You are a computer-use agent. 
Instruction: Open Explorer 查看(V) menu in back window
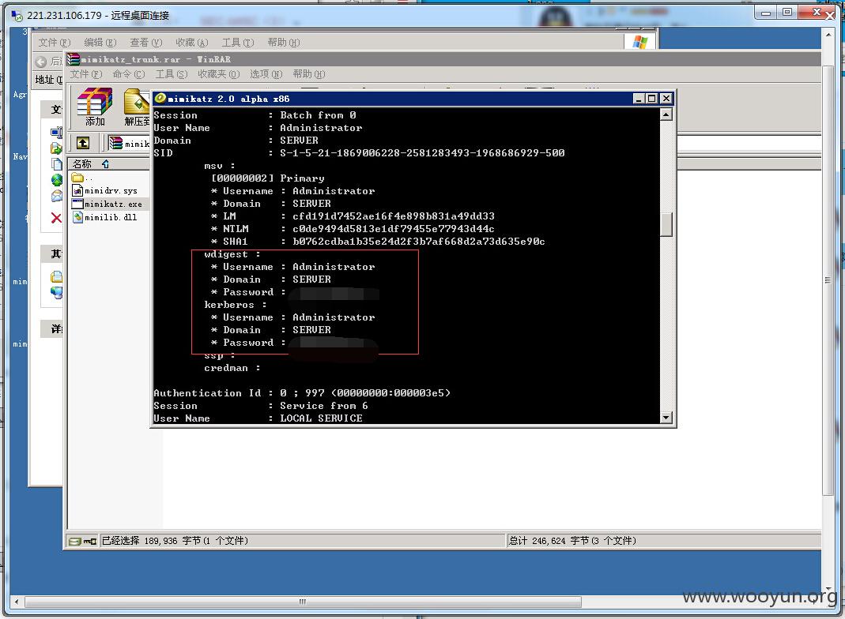(146, 43)
